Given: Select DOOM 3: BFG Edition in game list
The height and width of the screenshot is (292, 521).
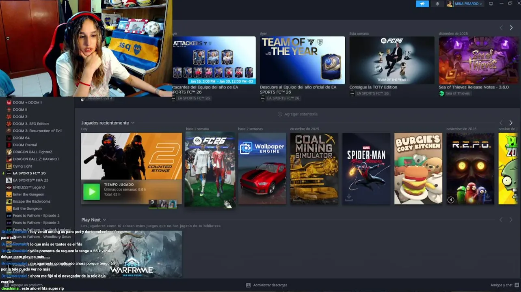Looking at the screenshot, I should tap(30, 124).
